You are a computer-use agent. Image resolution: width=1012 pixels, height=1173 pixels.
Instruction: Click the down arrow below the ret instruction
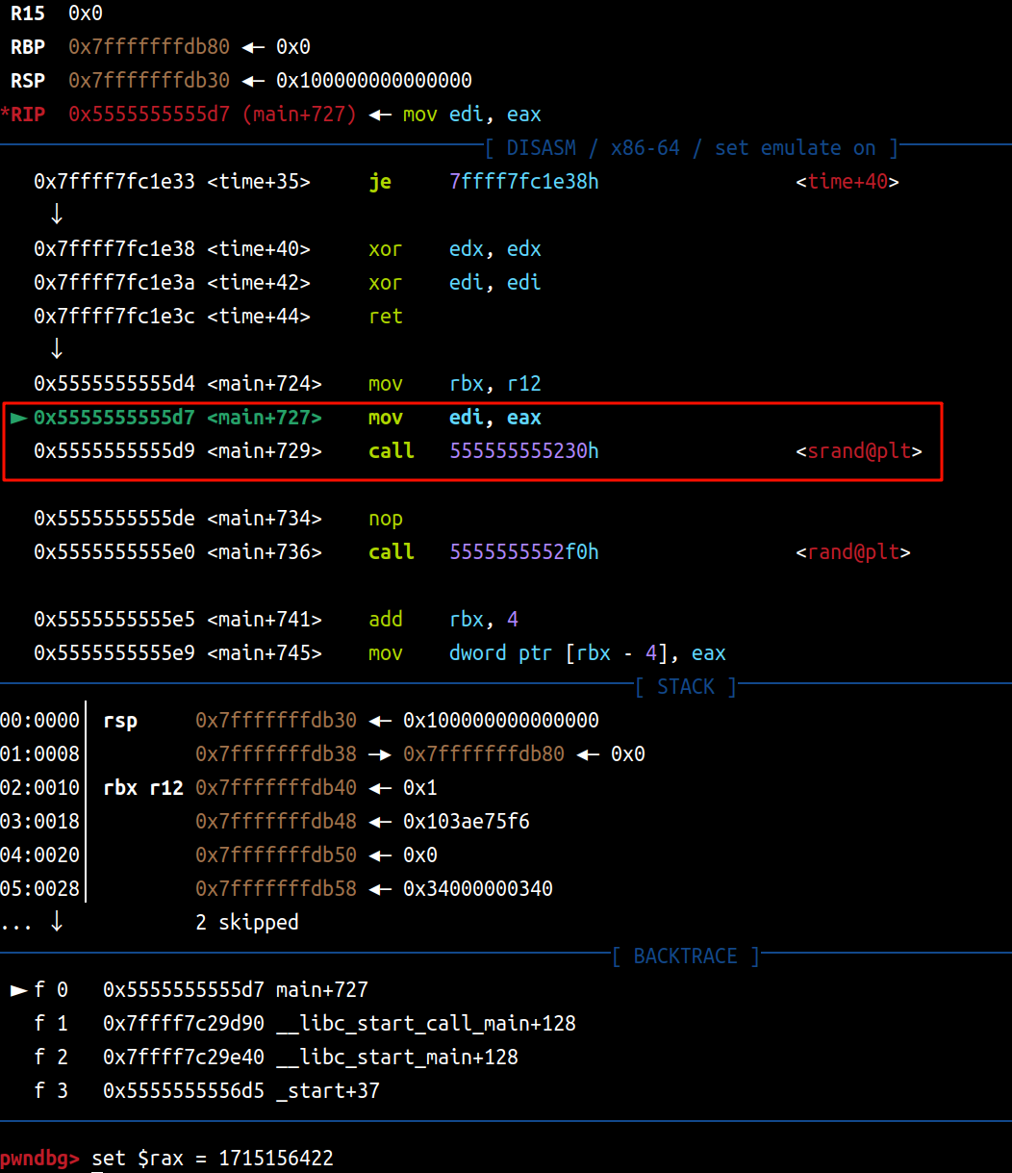57,348
